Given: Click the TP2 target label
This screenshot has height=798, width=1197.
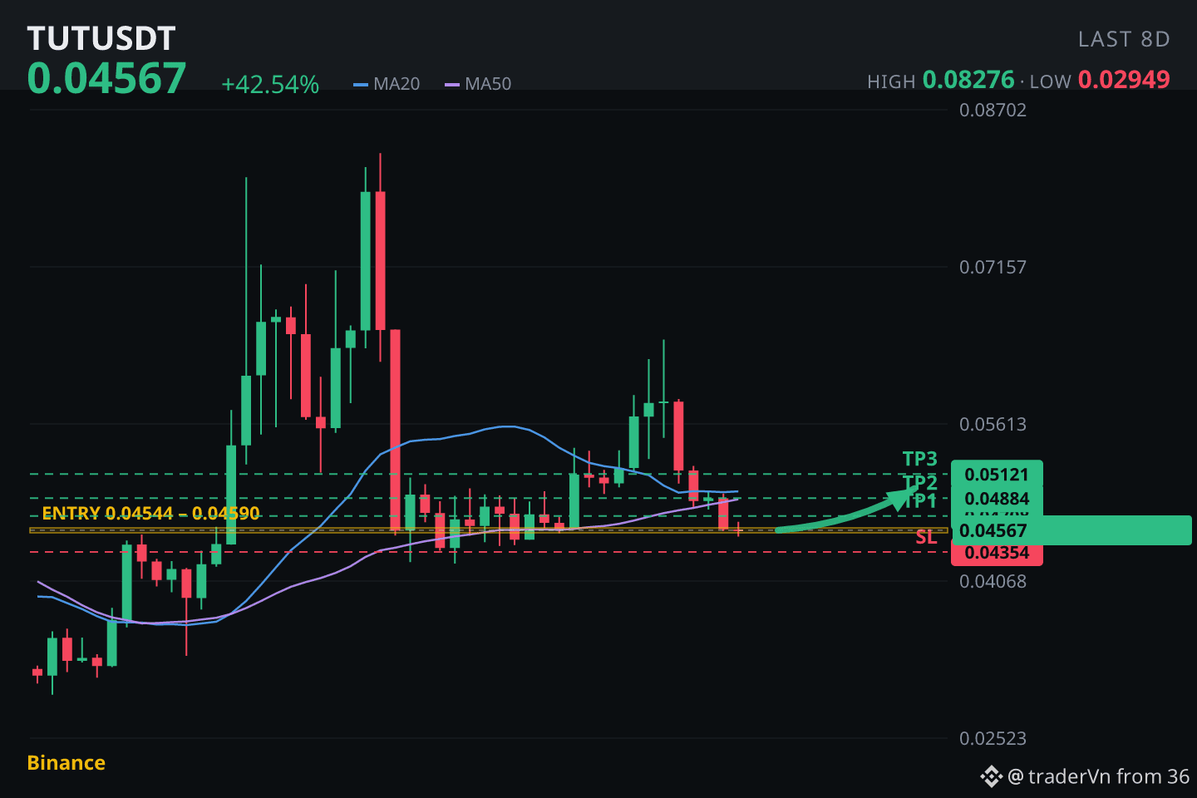Looking at the screenshot, I should pos(921,483).
